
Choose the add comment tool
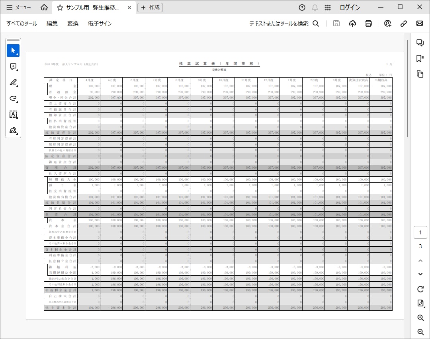click(x=13, y=66)
